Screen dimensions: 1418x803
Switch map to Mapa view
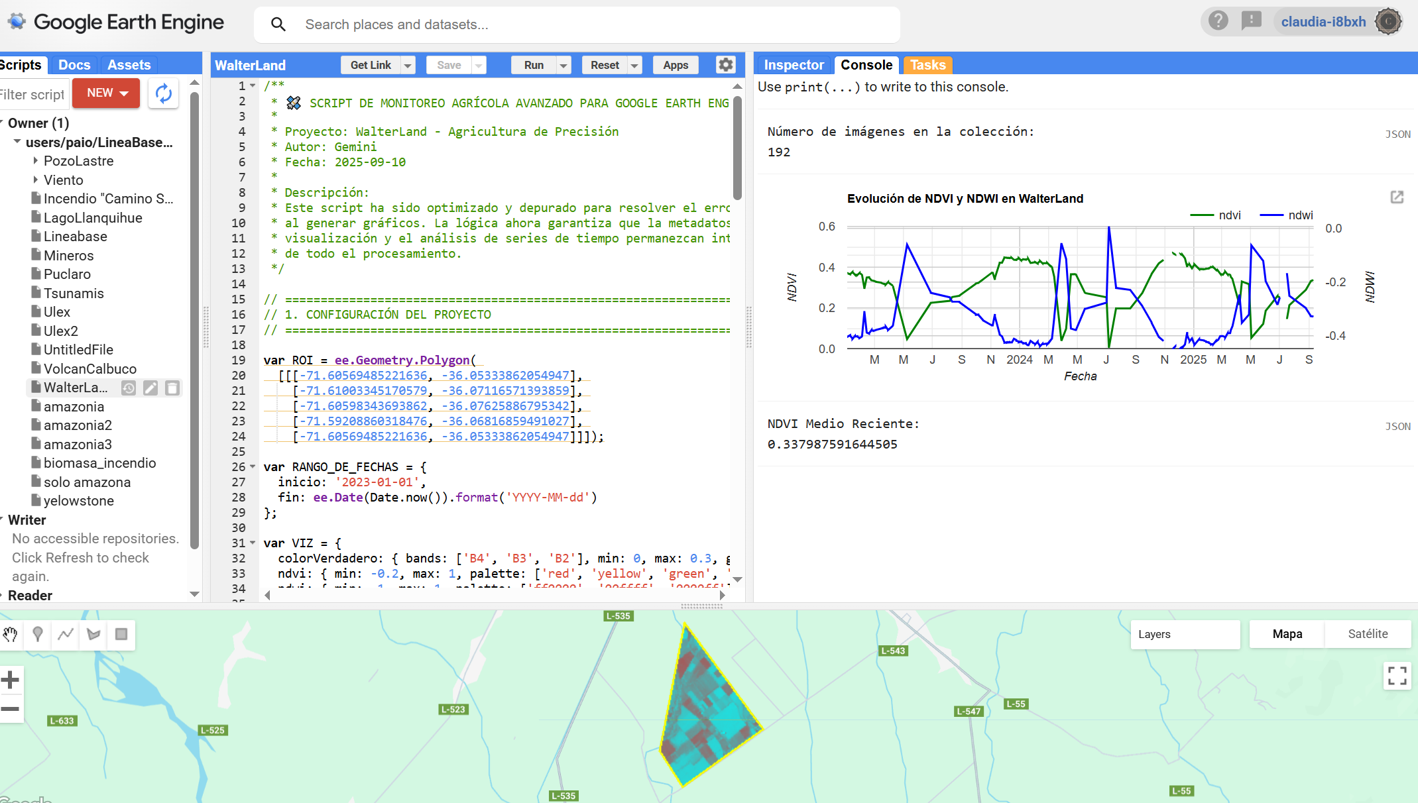click(x=1287, y=634)
